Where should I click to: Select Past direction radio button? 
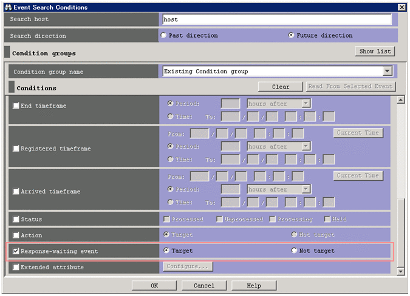164,35
